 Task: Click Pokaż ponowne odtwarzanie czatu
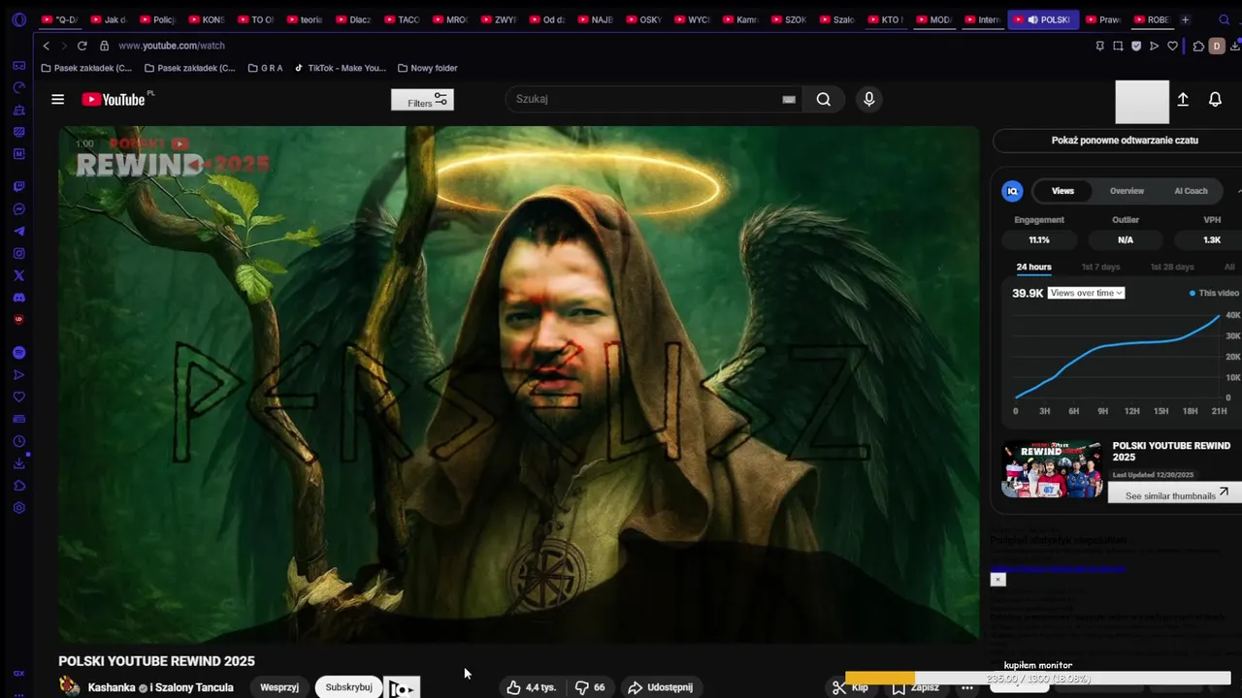[x=1125, y=141]
